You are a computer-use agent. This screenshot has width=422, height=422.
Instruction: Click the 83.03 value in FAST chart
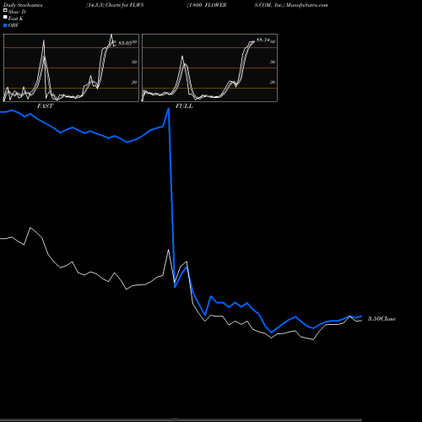click(125, 43)
